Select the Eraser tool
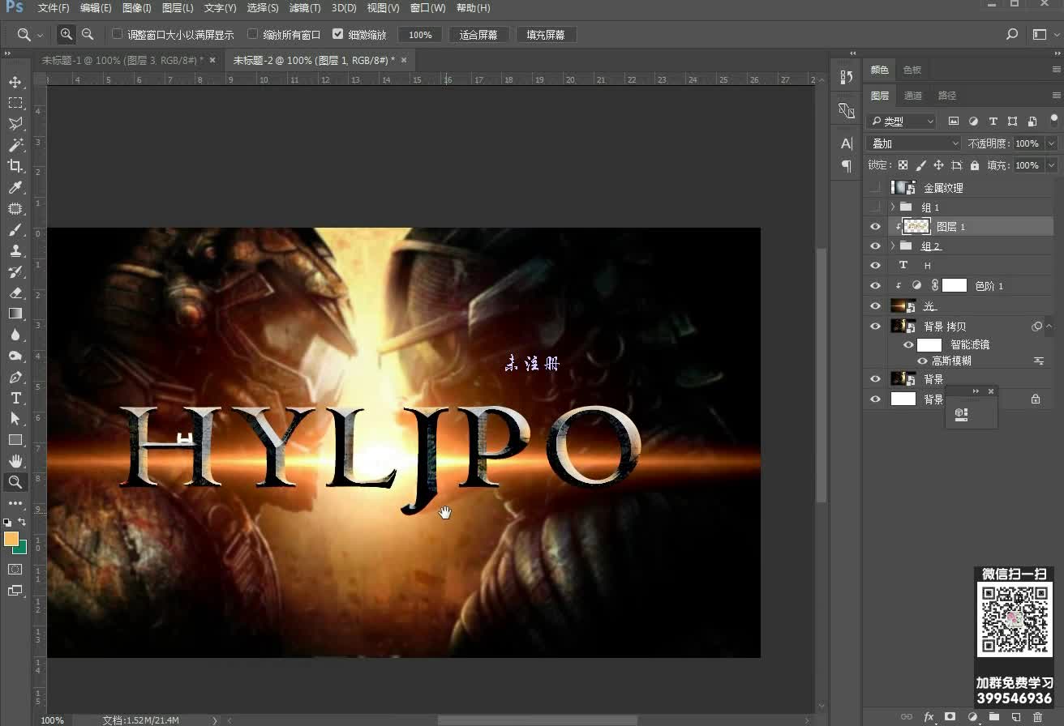The height and width of the screenshot is (726, 1064). coord(15,293)
